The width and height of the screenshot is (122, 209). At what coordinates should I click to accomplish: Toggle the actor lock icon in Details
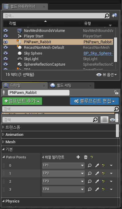116,92
